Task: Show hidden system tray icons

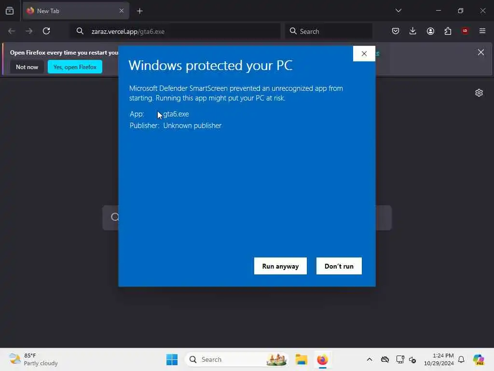Action: pyautogui.click(x=369, y=359)
